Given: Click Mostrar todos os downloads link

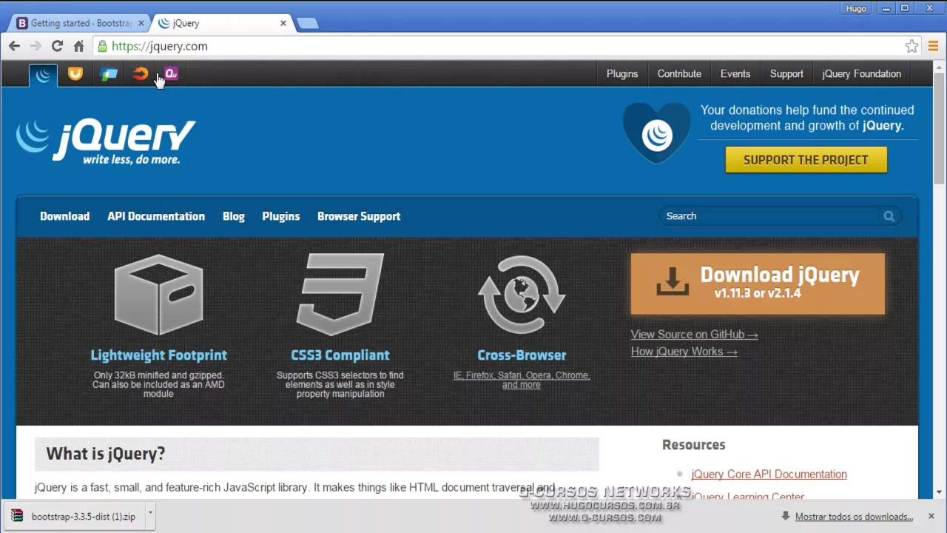Looking at the screenshot, I should (854, 517).
